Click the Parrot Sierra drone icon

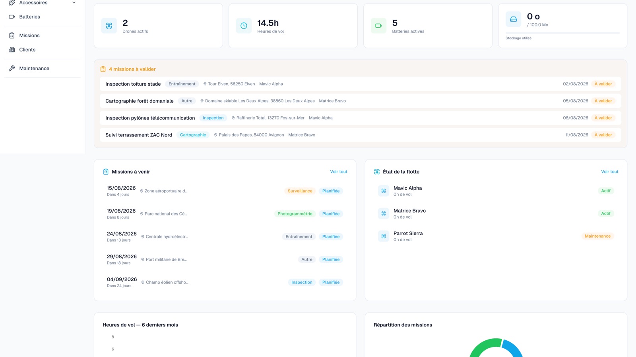[x=384, y=236]
